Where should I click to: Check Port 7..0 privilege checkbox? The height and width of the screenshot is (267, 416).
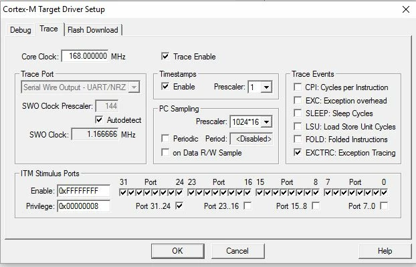384,206
